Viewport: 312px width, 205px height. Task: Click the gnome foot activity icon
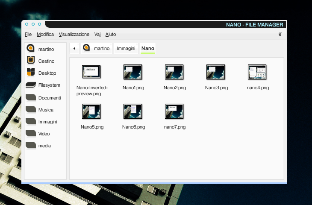tap(280, 34)
